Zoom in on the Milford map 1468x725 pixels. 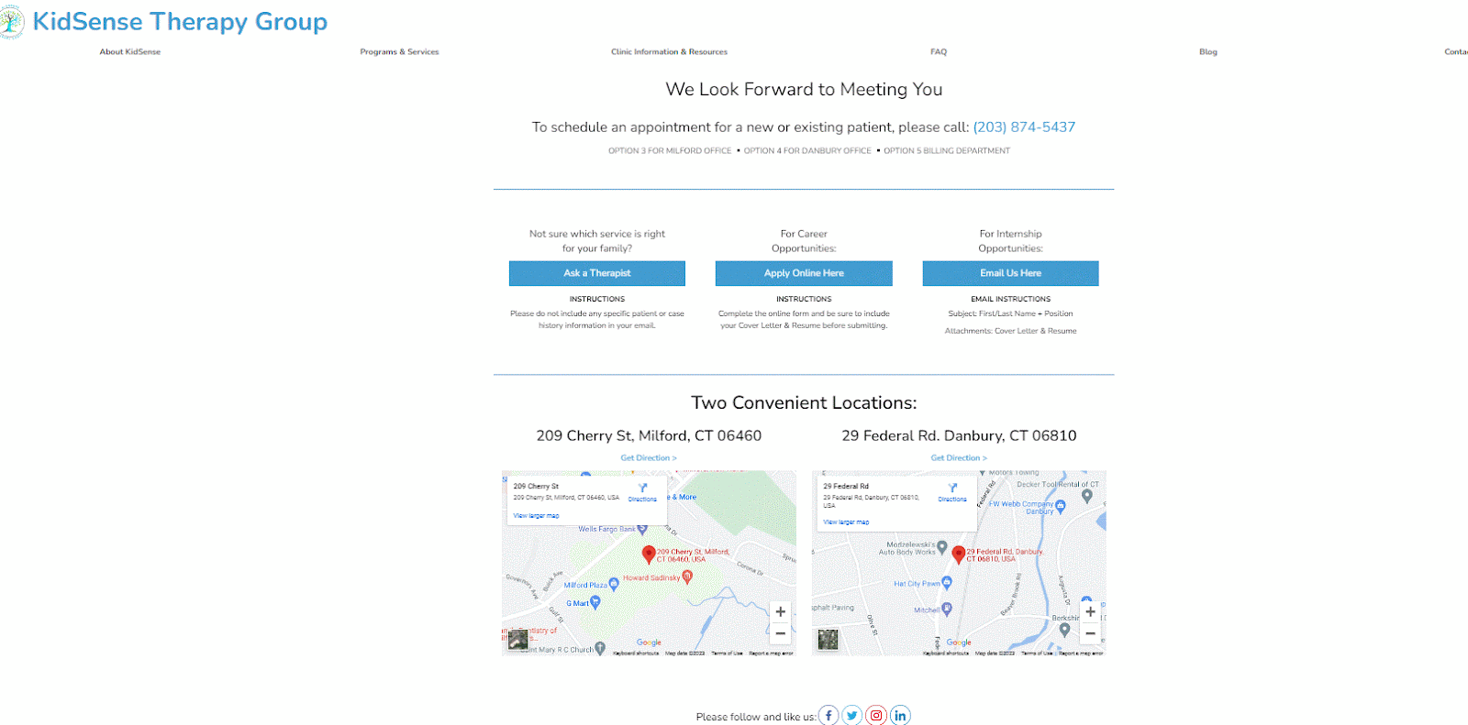tap(780, 612)
